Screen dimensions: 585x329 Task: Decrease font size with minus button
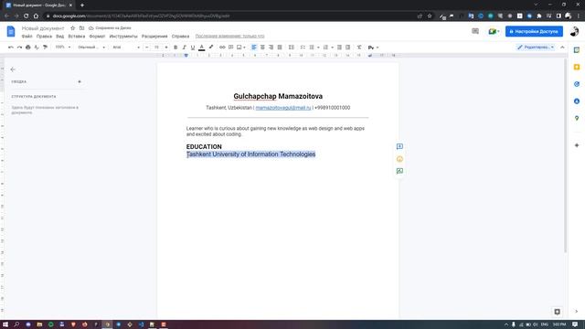point(146,48)
